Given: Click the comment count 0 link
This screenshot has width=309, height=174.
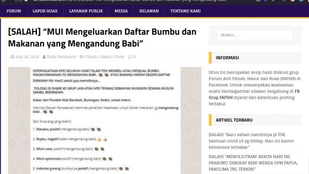Looking at the screenshot, I should pyautogui.click(x=134, y=57).
